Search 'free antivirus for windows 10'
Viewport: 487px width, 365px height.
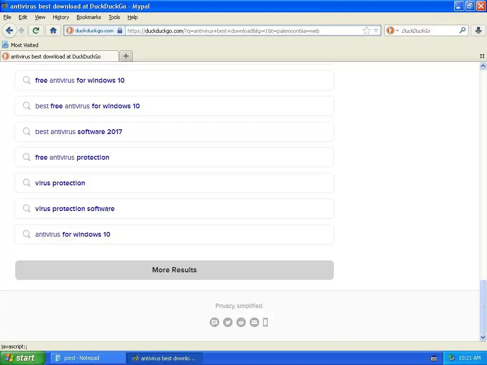pos(175,80)
